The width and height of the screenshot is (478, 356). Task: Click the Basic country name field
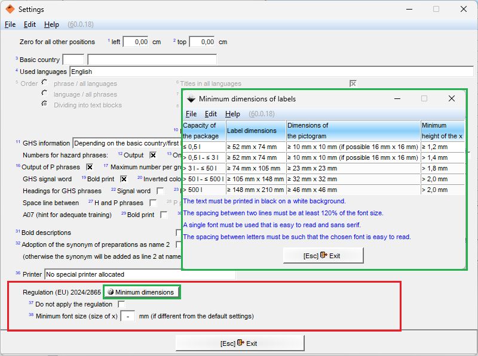(x=152, y=60)
